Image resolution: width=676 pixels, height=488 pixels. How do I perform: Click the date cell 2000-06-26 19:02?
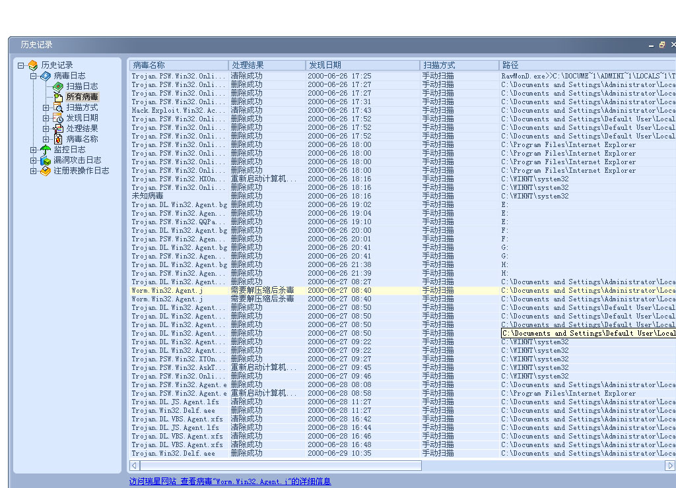point(339,204)
